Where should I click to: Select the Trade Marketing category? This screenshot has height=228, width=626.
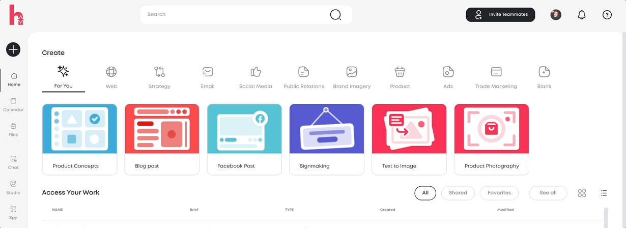[496, 77]
